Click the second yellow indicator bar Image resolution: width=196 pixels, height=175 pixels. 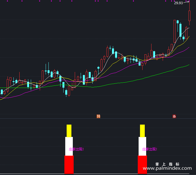142,131
